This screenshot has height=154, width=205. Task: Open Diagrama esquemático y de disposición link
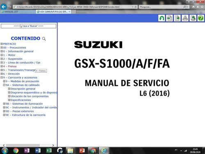pos(34,92)
